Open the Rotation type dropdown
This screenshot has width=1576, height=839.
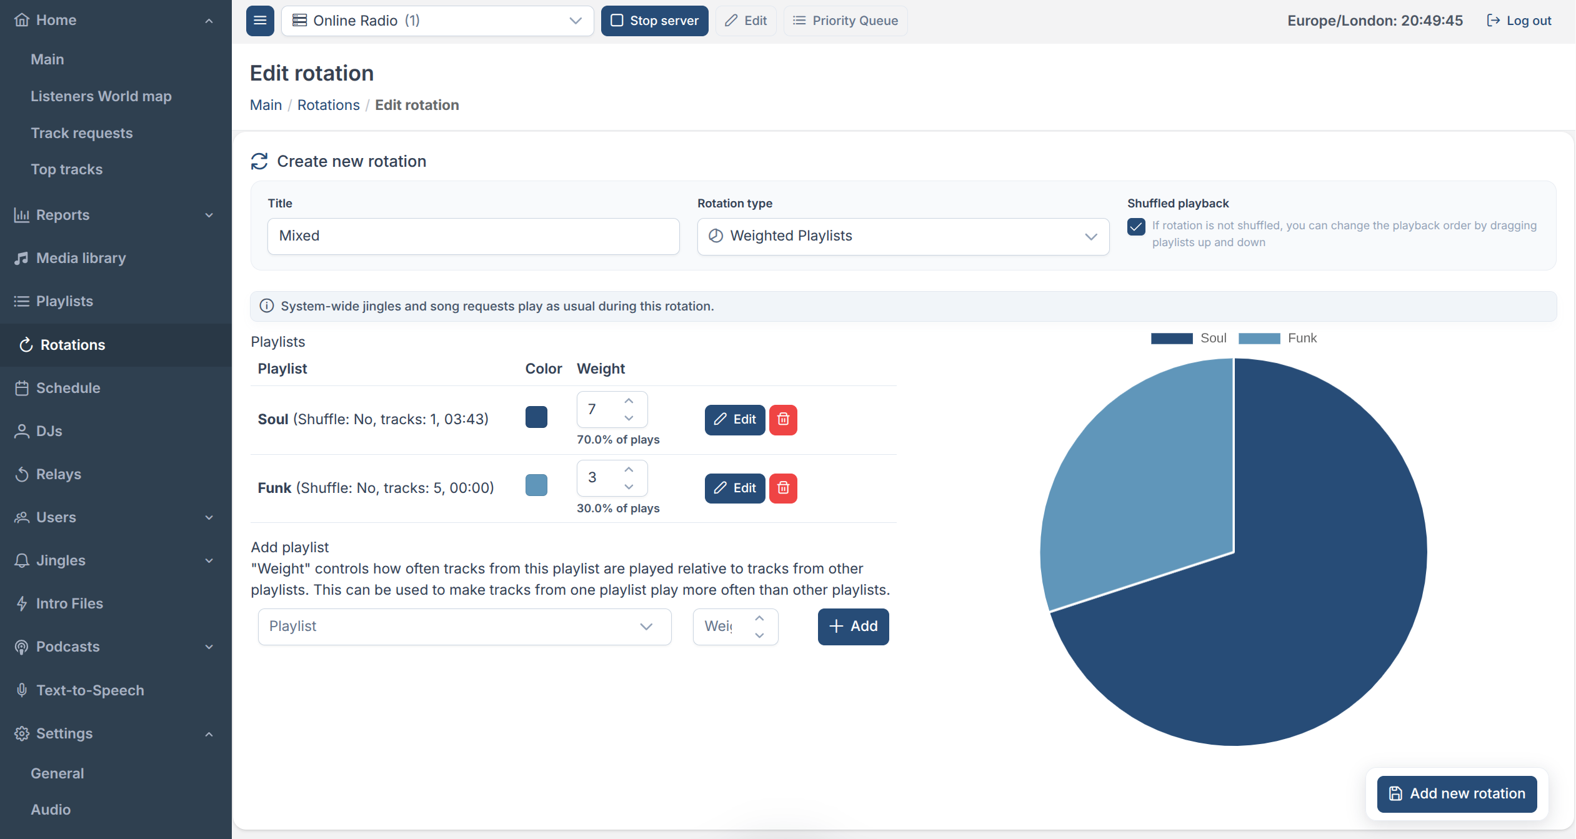click(x=903, y=236)
